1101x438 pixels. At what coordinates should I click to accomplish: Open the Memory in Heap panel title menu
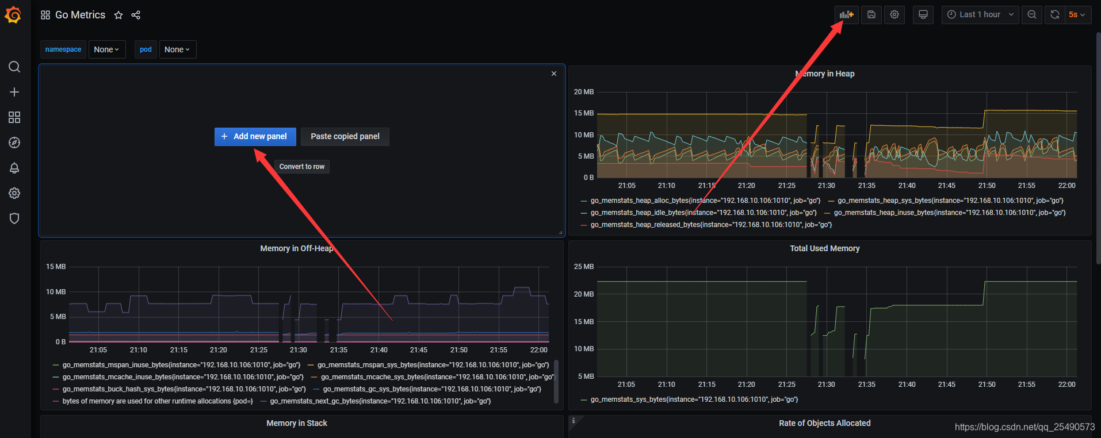[825, 74]
